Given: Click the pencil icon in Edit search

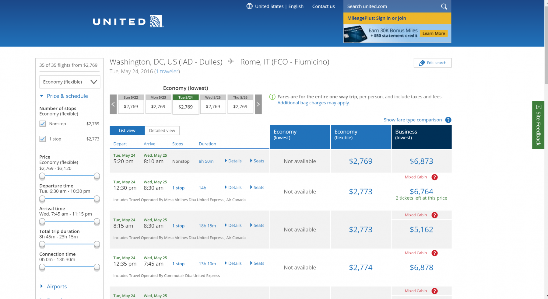Looking at the screenshot, I should tap(422, 63).
